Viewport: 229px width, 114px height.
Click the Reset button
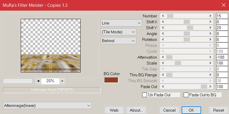tap(219, 110)
